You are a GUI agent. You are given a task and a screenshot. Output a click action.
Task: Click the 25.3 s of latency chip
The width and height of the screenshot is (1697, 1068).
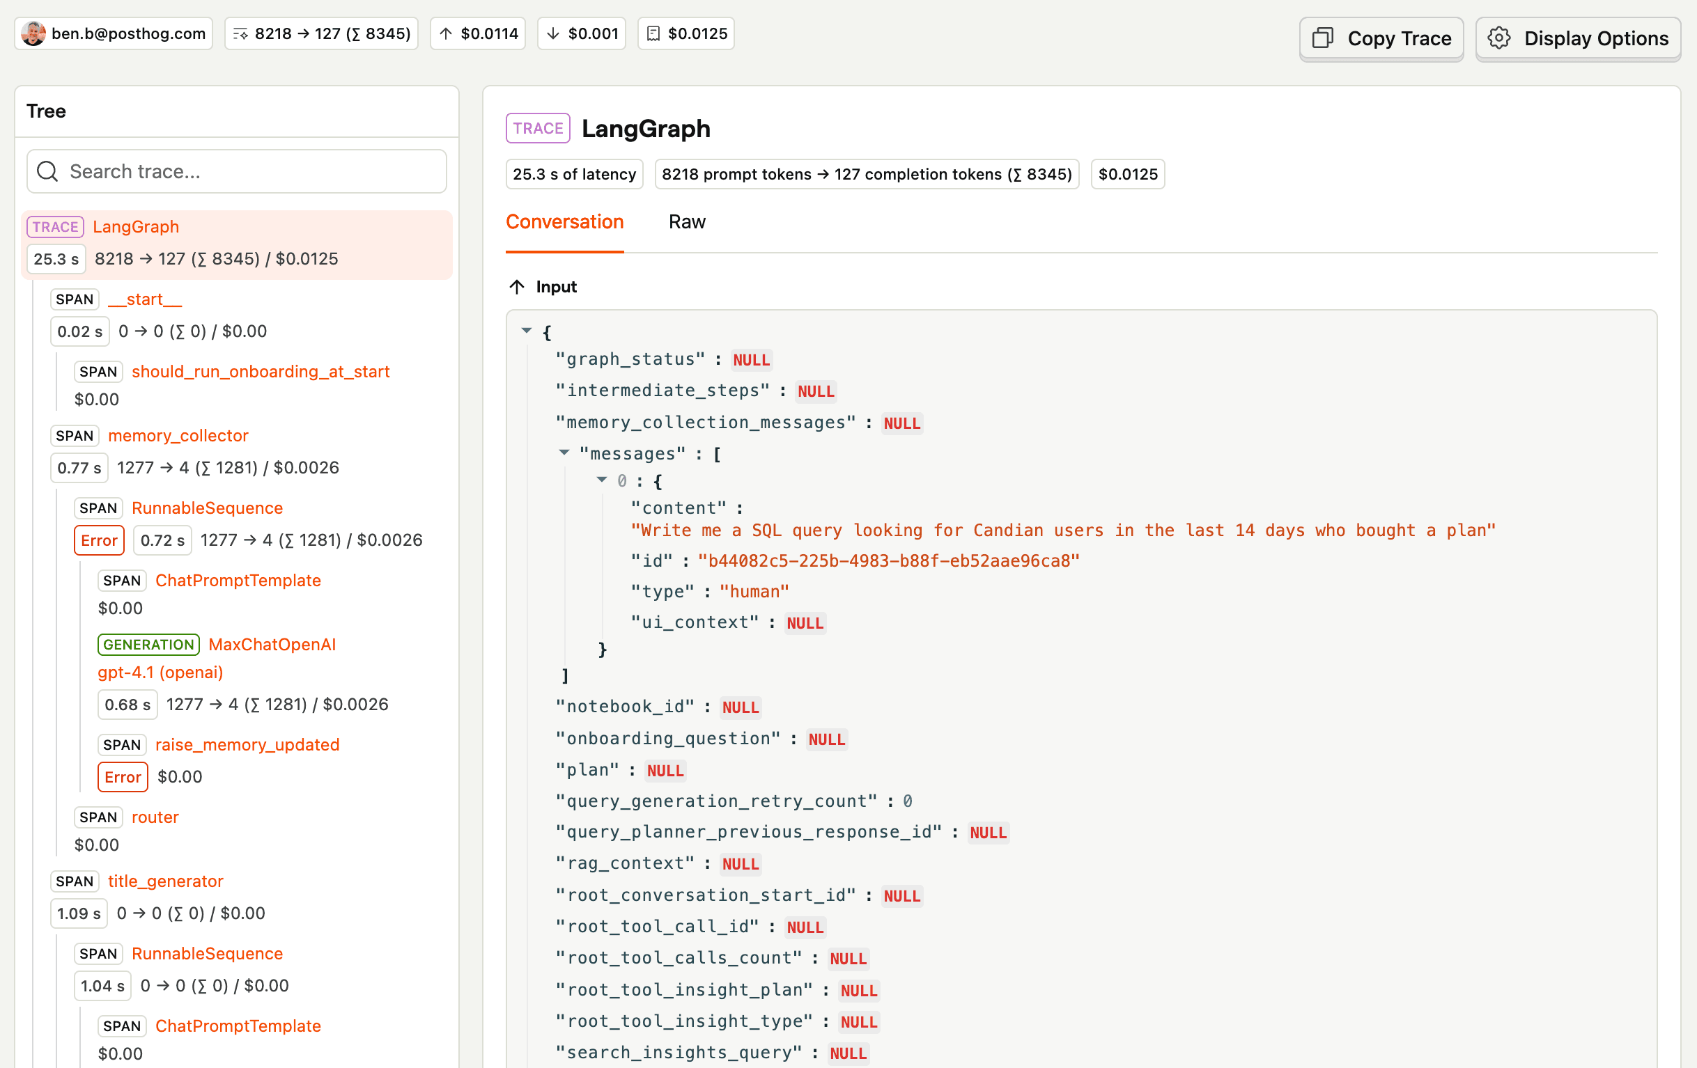574,174
